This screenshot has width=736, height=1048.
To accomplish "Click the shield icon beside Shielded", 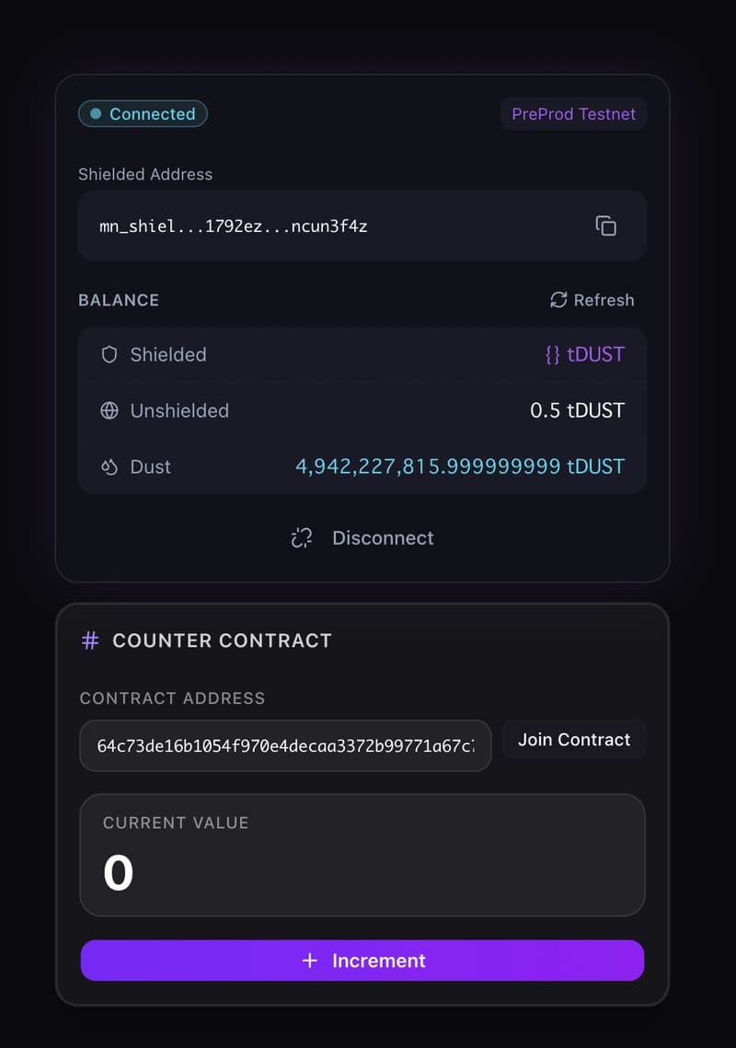I will (x=109, y=354).
